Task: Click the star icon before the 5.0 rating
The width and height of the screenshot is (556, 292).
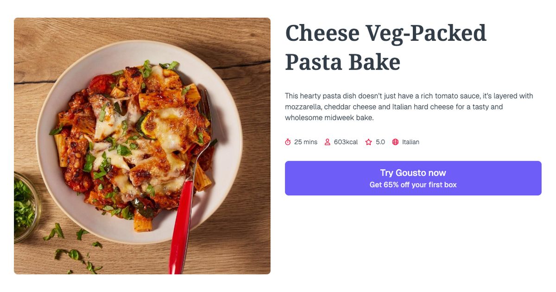Action: point(368,142)
